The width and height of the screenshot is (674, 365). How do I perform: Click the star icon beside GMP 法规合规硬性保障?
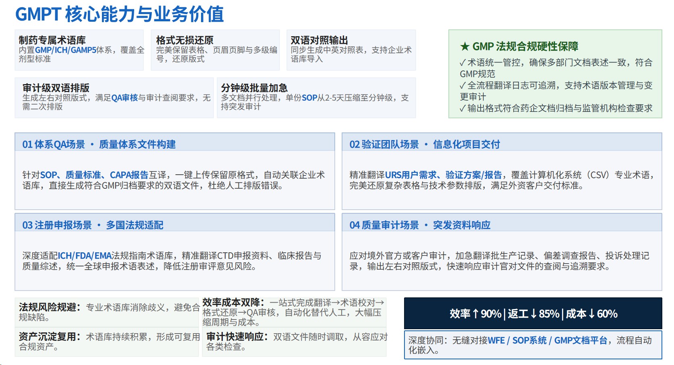pyautogui.click(x=465, y=47)
